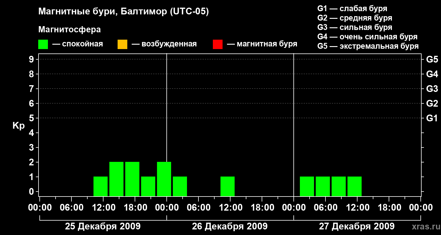Click the 'G3 — сильная буря' legend line
This screenshot has height=235, width=441.
355,27
